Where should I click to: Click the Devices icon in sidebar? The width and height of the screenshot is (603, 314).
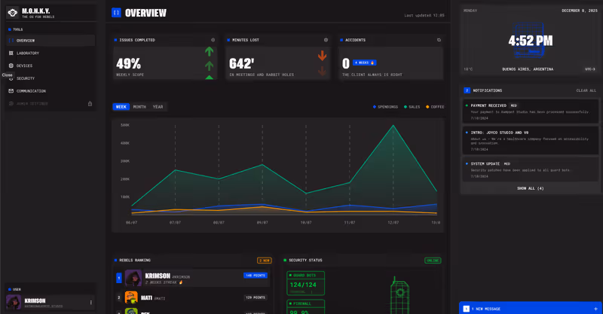(11, 66)
